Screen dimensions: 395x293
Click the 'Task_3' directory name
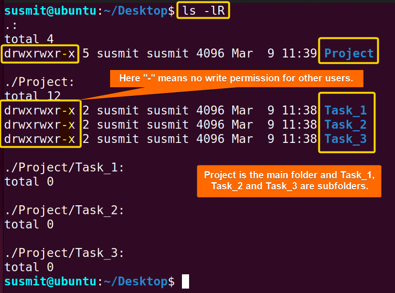pyautogui.click(x=345, y=139)
